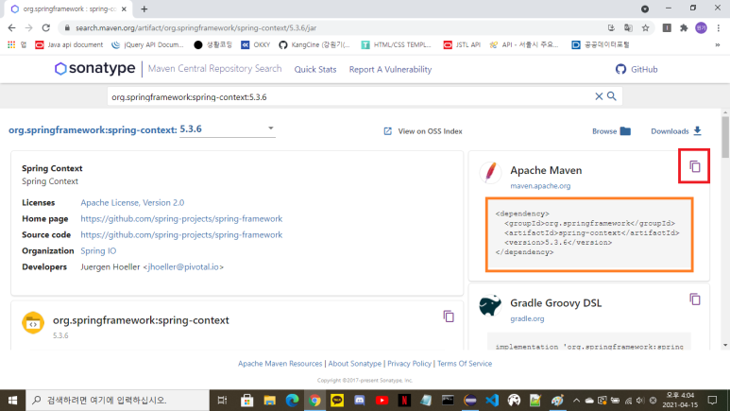Open the Spring IO organization link
730x411 pixels.
[98, 250]
